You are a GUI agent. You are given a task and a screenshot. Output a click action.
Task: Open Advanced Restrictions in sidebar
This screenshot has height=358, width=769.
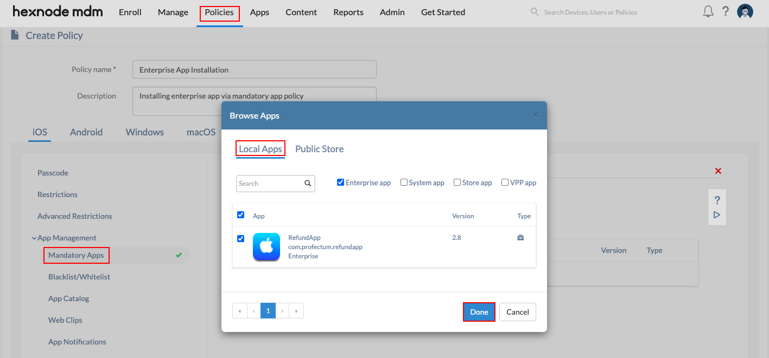75,216
